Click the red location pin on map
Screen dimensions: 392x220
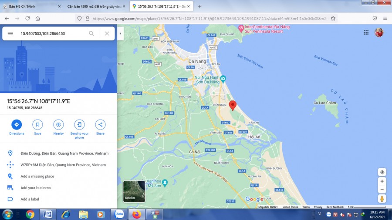233,106
